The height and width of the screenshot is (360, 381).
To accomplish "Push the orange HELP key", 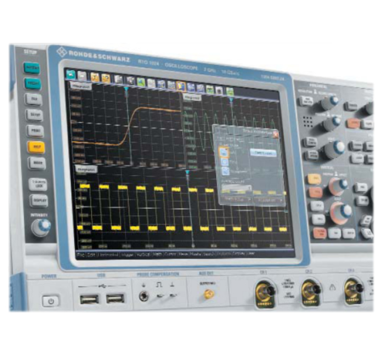I will tap(36, 147).
